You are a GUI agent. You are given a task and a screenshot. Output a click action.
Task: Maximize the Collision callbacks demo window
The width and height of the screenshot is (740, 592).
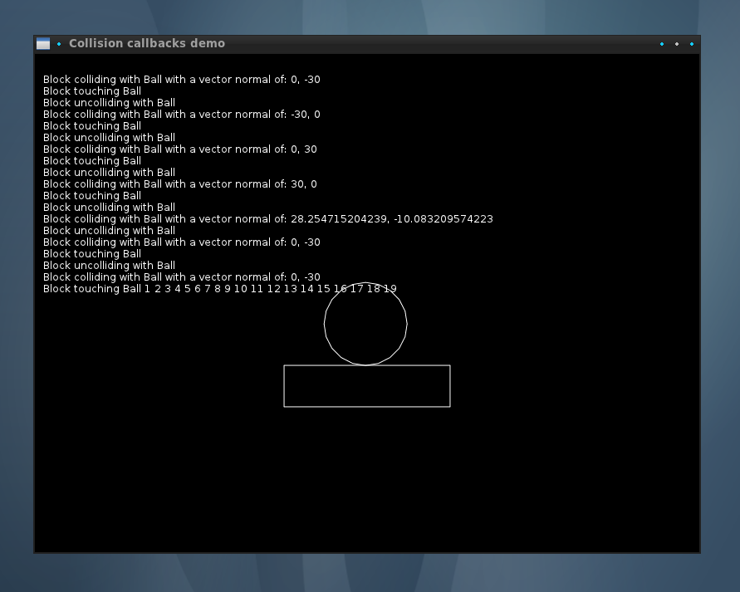[677, 44]
